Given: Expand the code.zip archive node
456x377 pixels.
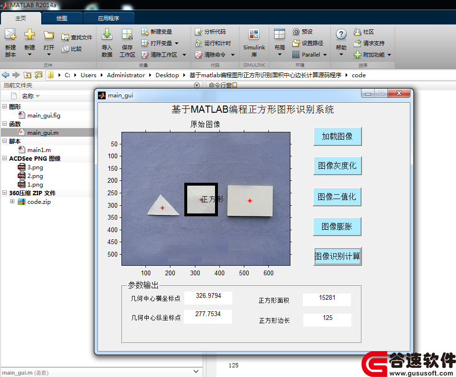Looking at the screenshot, I should point(12,201).
